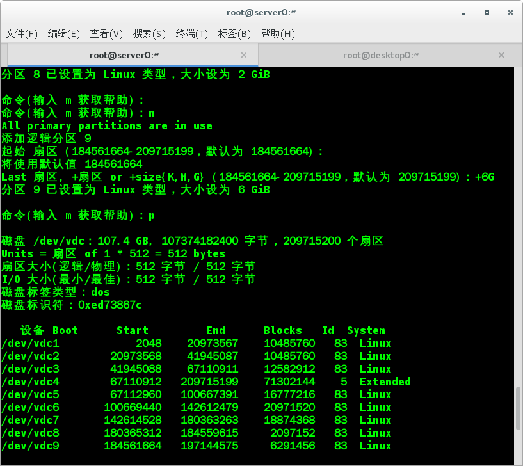This screenshot has width=523, height=466.
Task: Click the 添加逻辑分区 9 line
Action: point(46,138)
